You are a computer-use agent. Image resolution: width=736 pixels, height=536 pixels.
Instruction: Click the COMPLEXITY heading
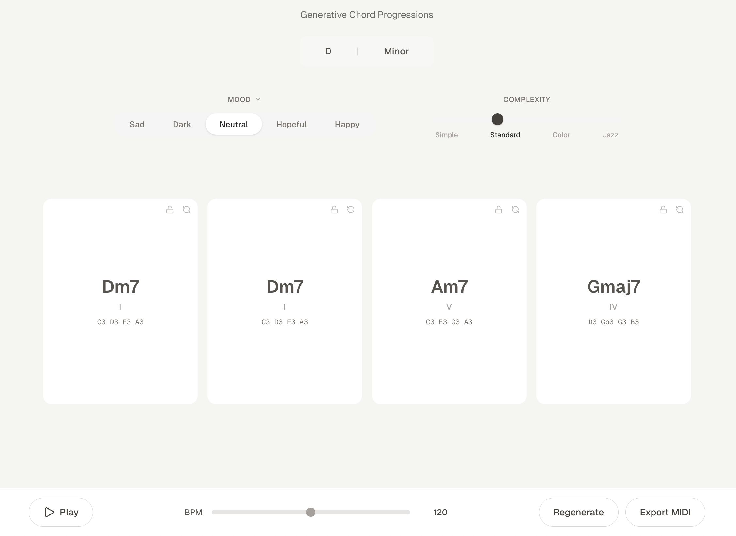click(x=527, y=99)
